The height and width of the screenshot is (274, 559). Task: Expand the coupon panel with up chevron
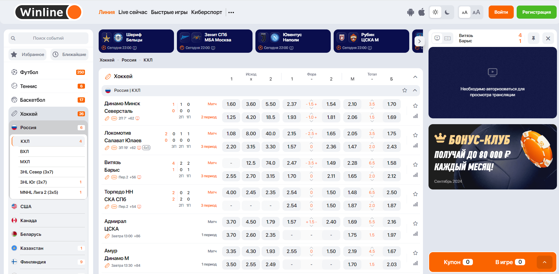pyautogui.click(x=544, y=262)
